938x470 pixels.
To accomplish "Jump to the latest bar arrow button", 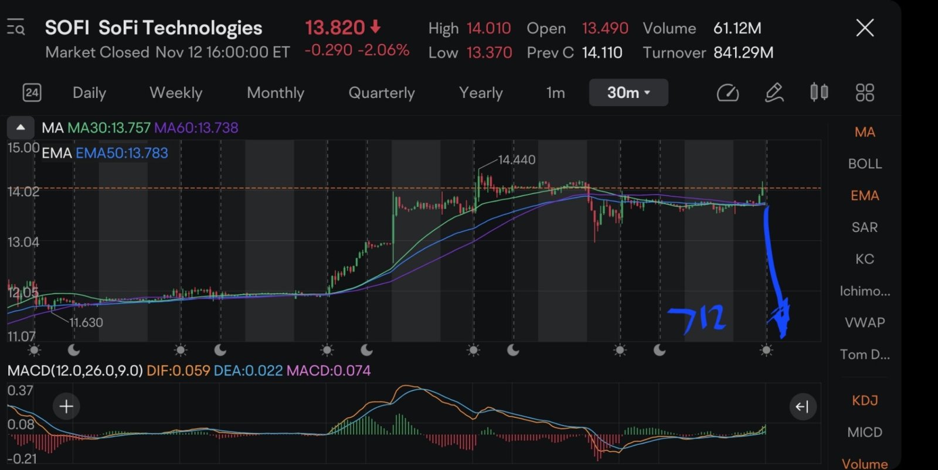I will [x=803, y=406].
